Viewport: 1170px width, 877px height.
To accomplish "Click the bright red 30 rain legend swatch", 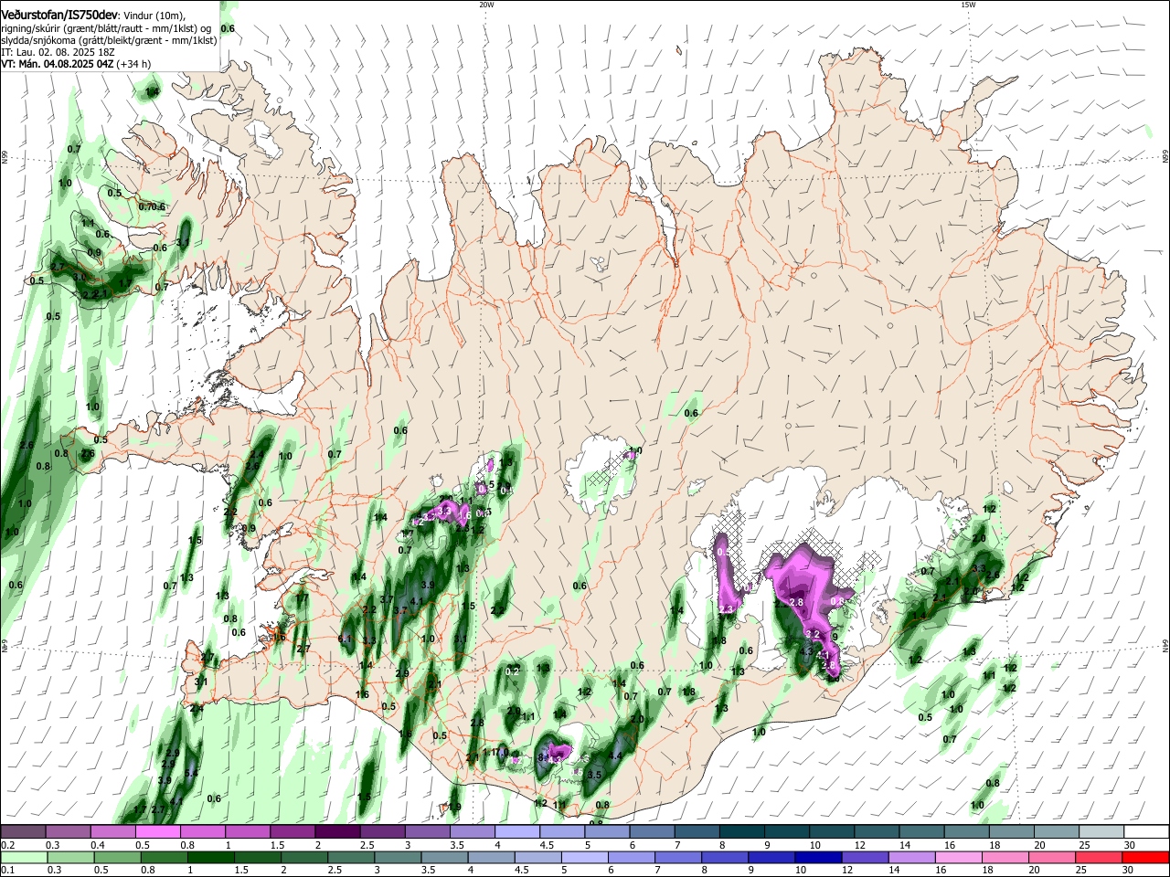I will (x=1146, y=857).
